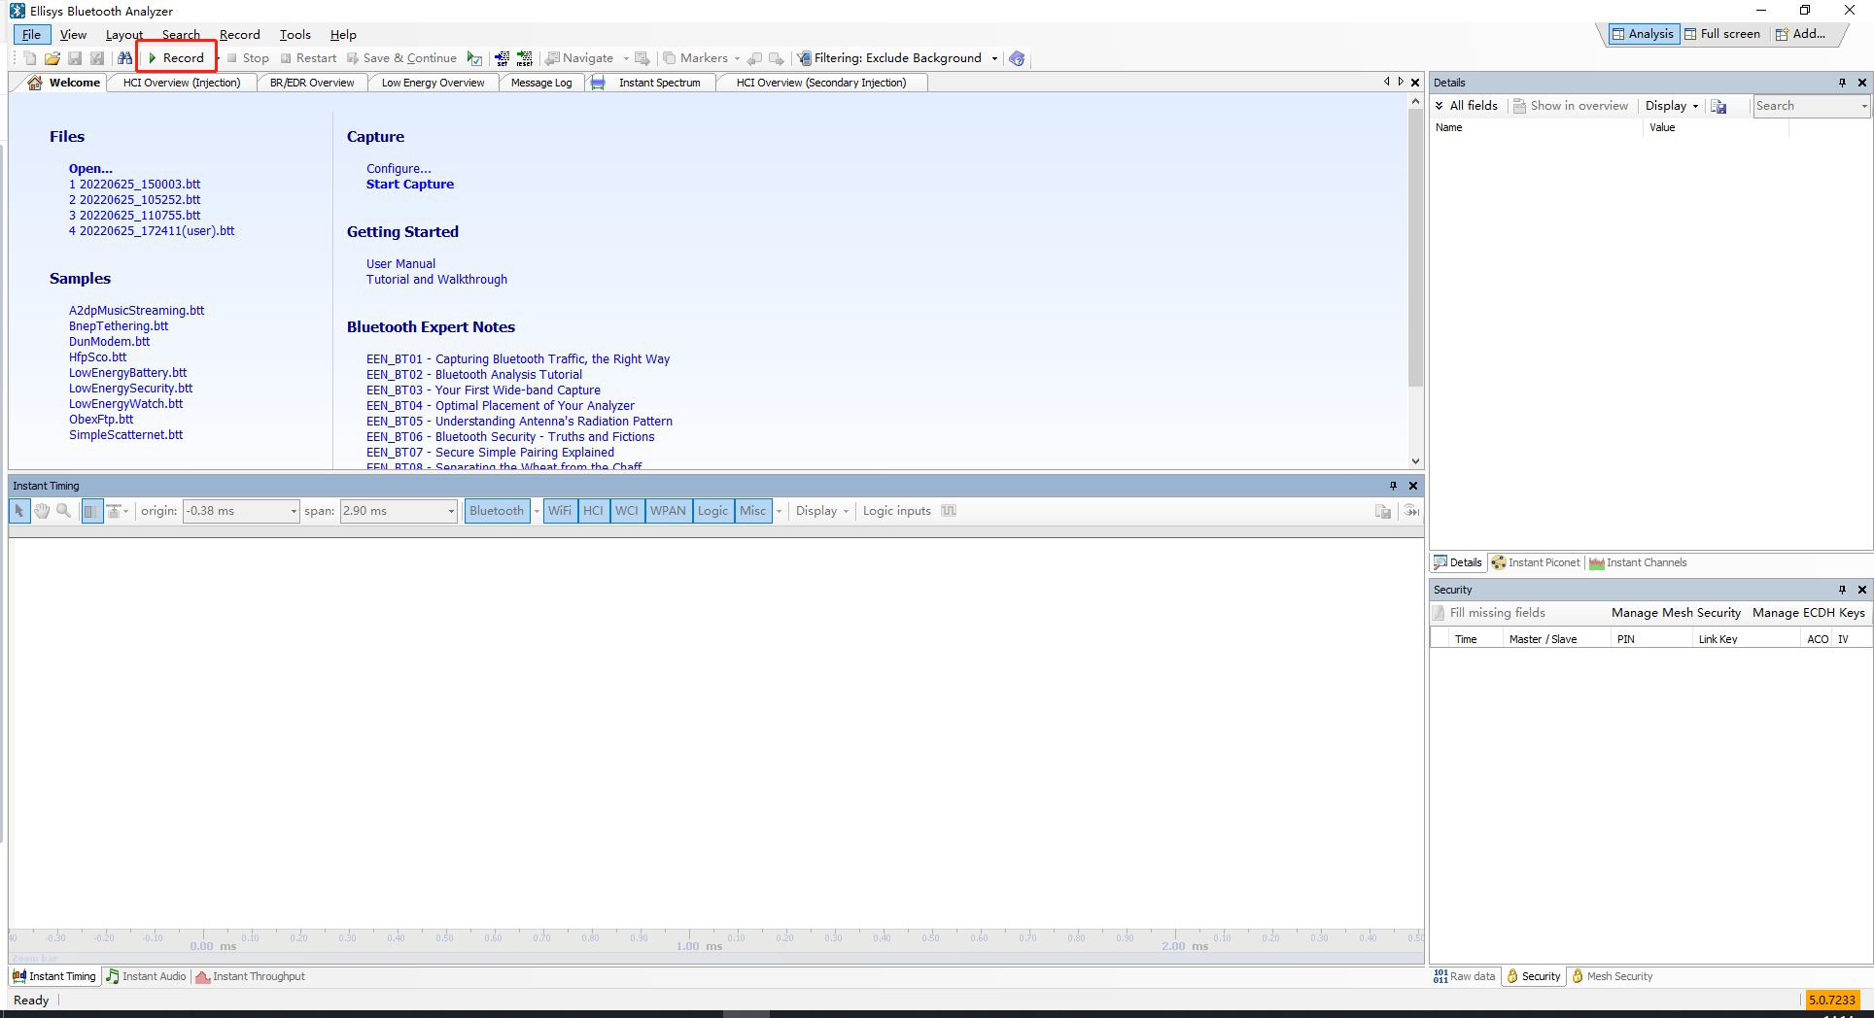1874x1018 pixels.
Task: Switch to Low Energy Overview tab
Action: pyautogui.click(x=433, y=83)
